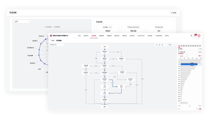
Task: Expand the red filter dropdown in right panel
Action: [200, 56]
